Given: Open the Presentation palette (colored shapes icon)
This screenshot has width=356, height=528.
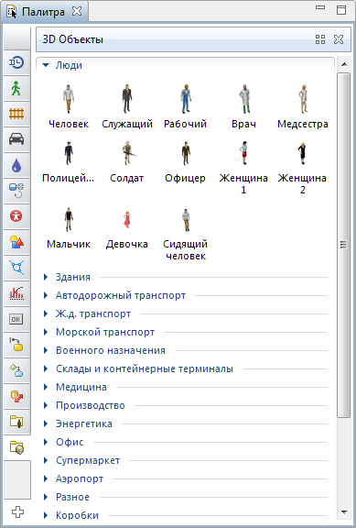Looking at the screenshot, I should [16, 242].
